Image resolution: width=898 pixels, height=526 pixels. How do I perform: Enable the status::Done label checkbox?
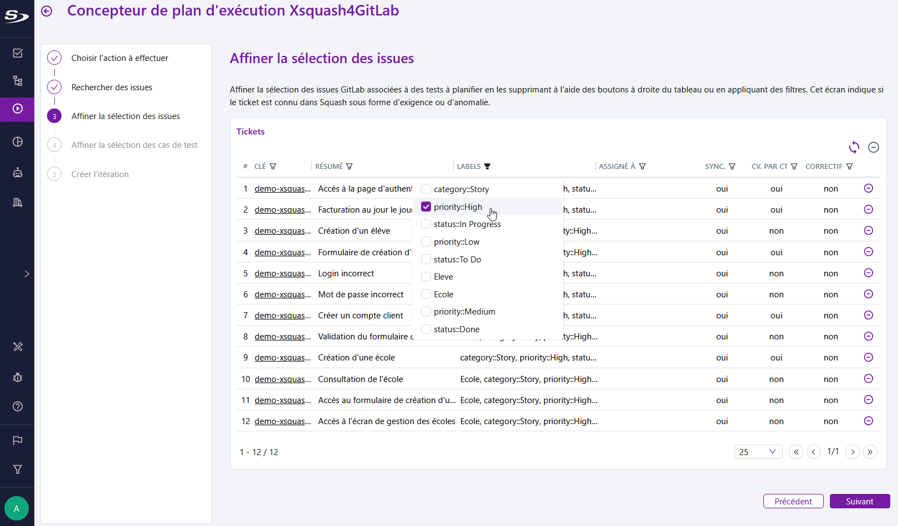point(426,329)
